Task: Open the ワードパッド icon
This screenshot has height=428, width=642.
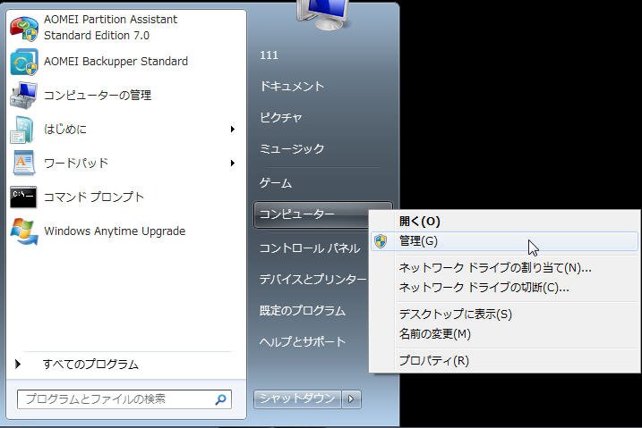Action: 24,163
